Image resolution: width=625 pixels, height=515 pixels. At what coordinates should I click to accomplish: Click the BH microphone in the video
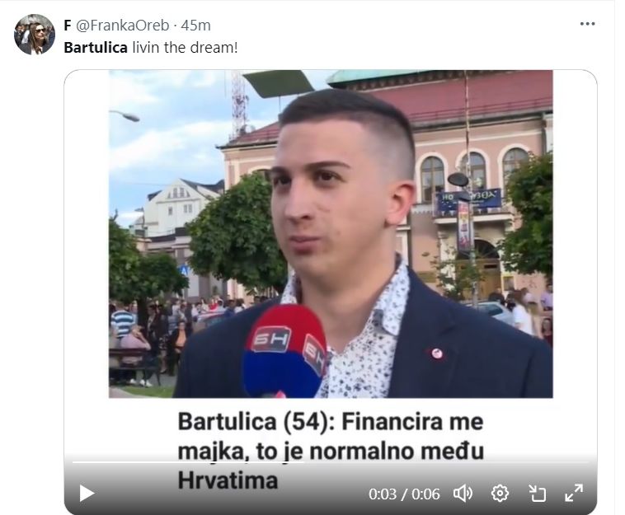[284, 352]
